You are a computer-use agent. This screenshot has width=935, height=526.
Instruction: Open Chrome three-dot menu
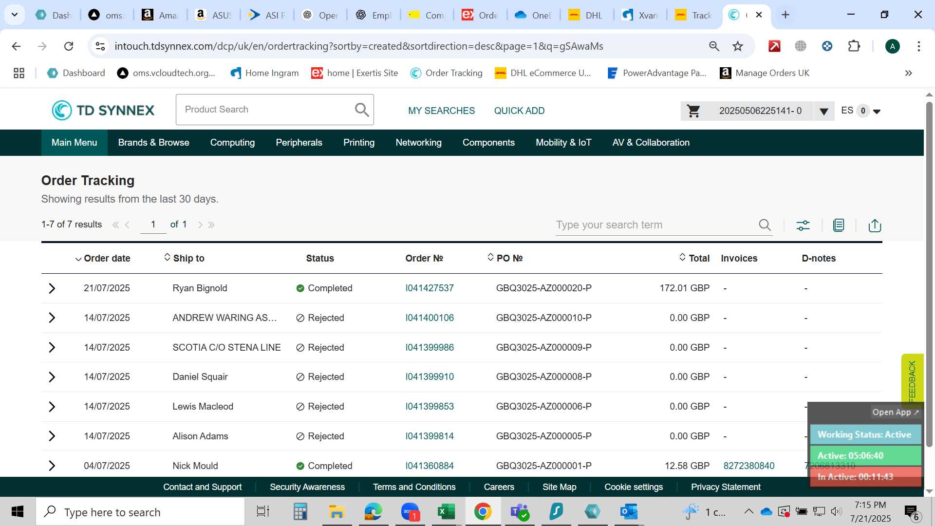(918, 46)
